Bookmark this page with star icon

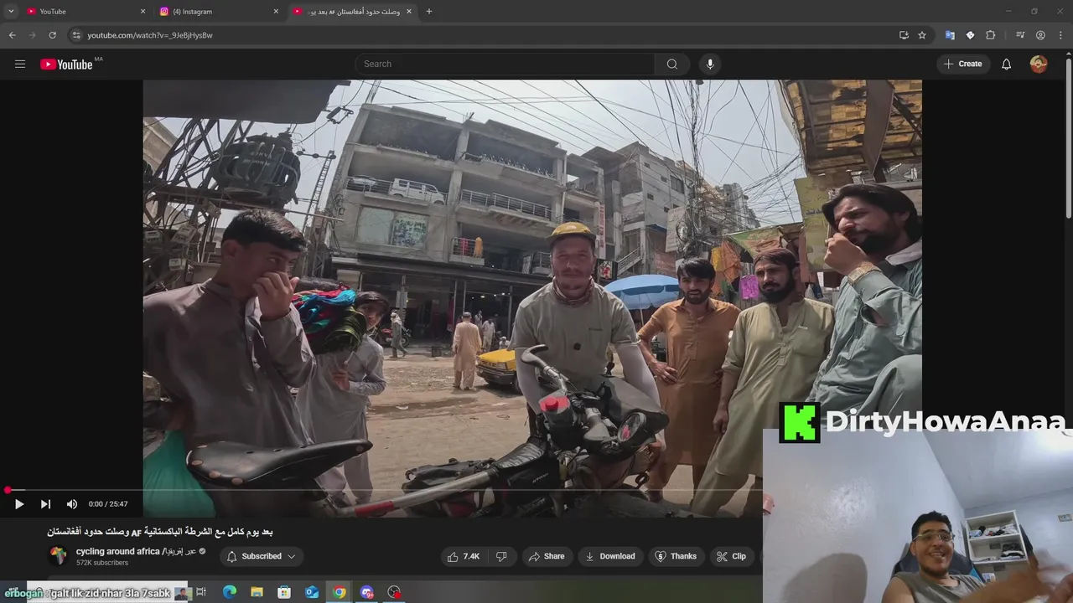point(922,35)
